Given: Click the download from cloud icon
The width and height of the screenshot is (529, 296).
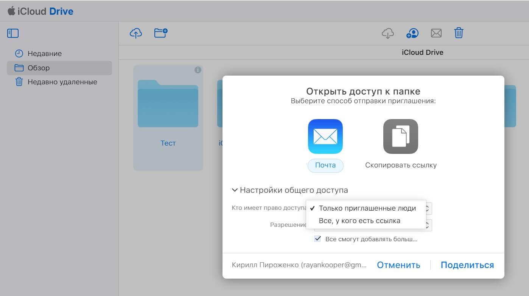Looking at the screenshot, I should point(387,33).
